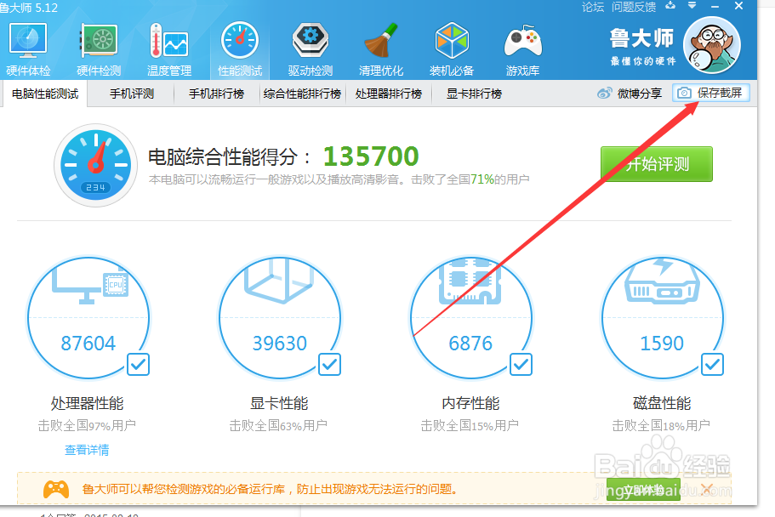Click the 击败全国15%用户 text
Image resolution: width=775 pixels, height=517 pixels.
coord(470,425)
